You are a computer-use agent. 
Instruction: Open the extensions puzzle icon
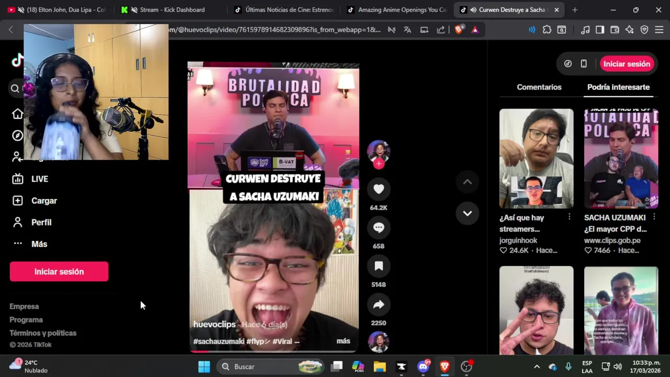click(547, 30)
